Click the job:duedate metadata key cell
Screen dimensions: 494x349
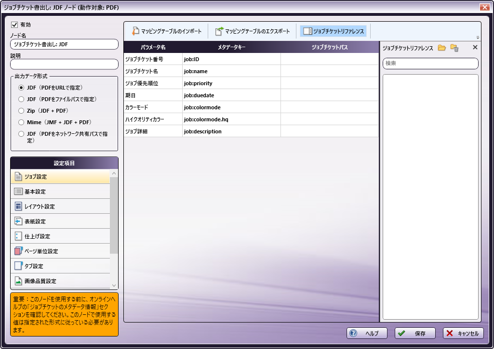click(x=231, y=95)
